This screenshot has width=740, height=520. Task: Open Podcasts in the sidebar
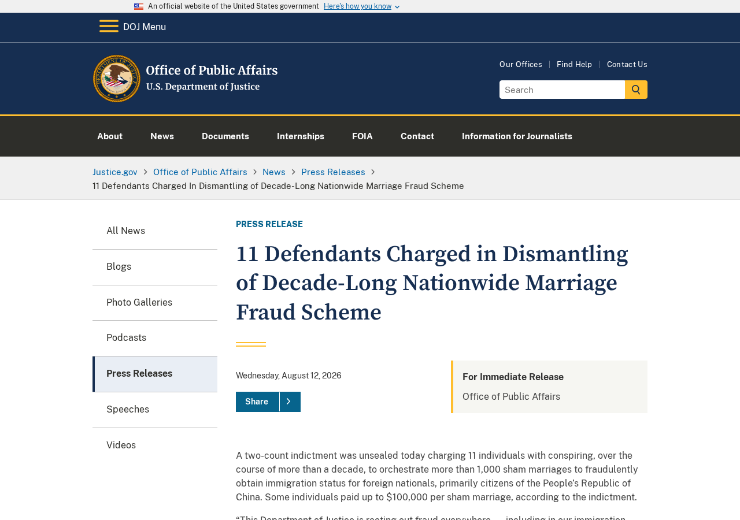click(x=155, y=338)
